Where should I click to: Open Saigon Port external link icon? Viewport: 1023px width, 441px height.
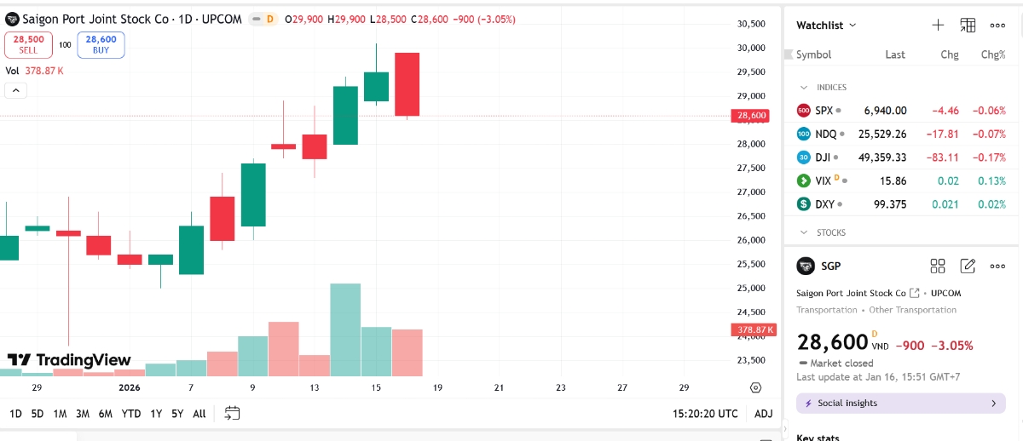pyautogui.click(x=916, y=293)
